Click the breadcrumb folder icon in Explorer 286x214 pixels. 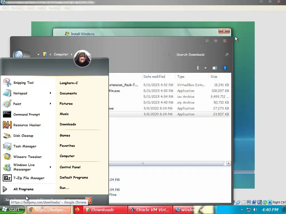click(x=45, y=54)
